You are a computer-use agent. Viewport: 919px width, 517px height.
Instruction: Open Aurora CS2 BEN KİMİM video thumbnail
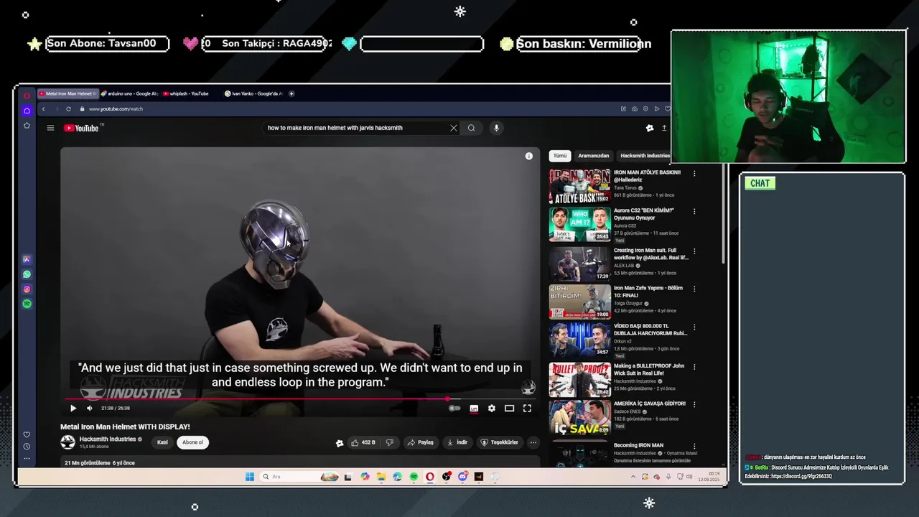[579, 224]
